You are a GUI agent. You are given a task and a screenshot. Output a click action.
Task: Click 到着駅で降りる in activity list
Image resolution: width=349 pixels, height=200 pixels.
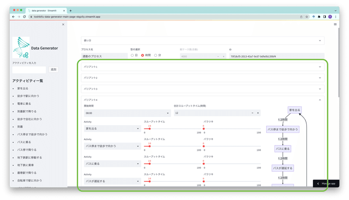27,112
